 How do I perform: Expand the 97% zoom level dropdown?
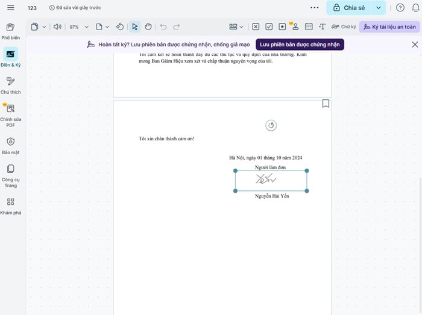[86, 27]
